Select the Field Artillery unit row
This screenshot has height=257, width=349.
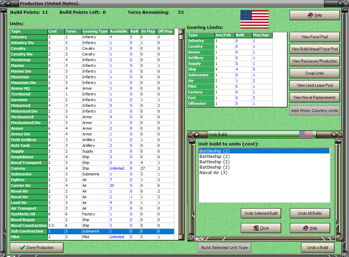(92, 140)
